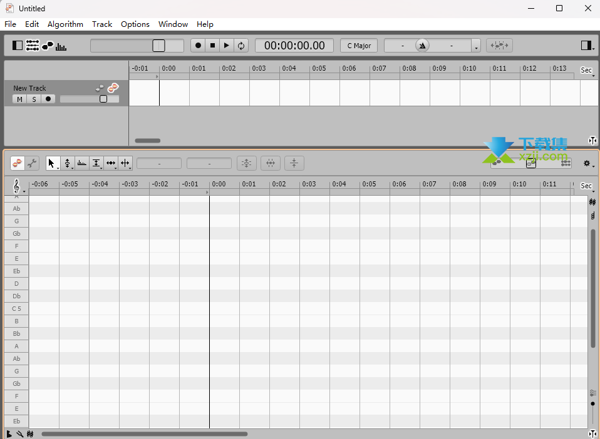Select the New Track label
The width and height of the screenshot is (600, 439).
click(x=29, y=88)
